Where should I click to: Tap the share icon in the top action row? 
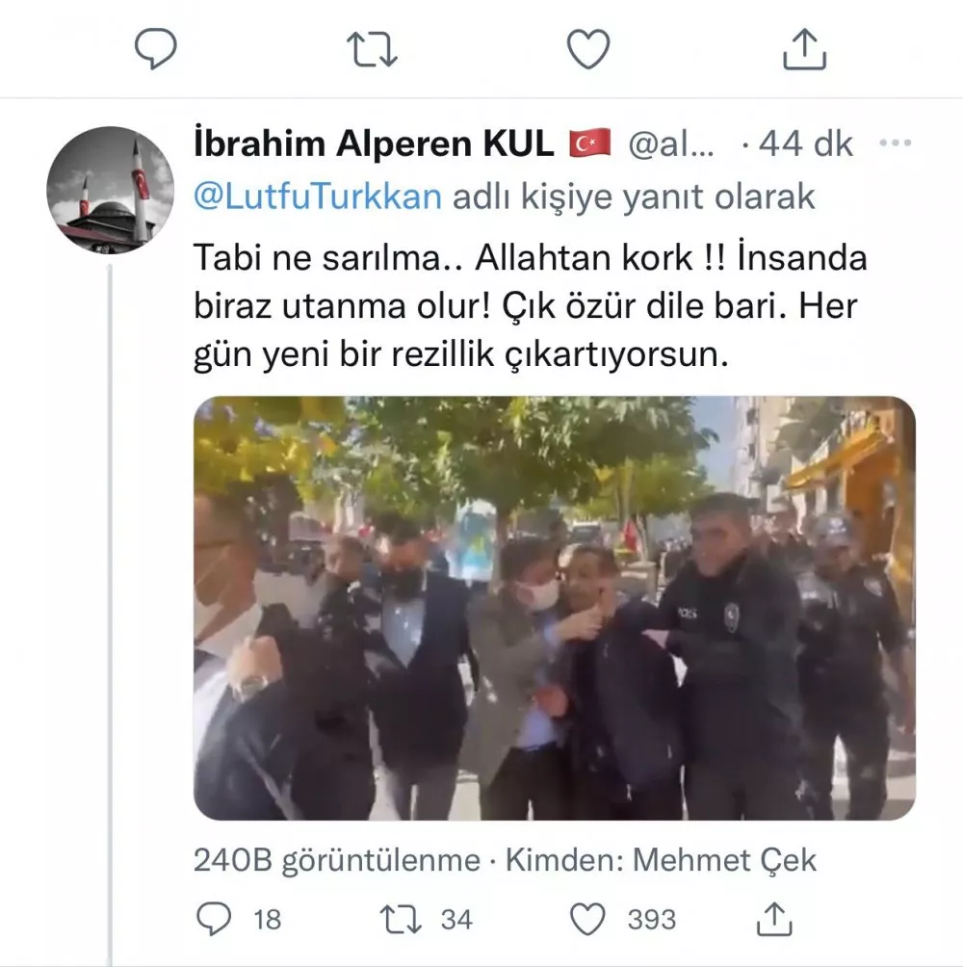pos(804,49)
